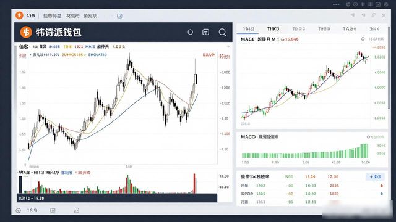Click the 1502 cell in table
The image size is (396, 222).
point(260,186)
